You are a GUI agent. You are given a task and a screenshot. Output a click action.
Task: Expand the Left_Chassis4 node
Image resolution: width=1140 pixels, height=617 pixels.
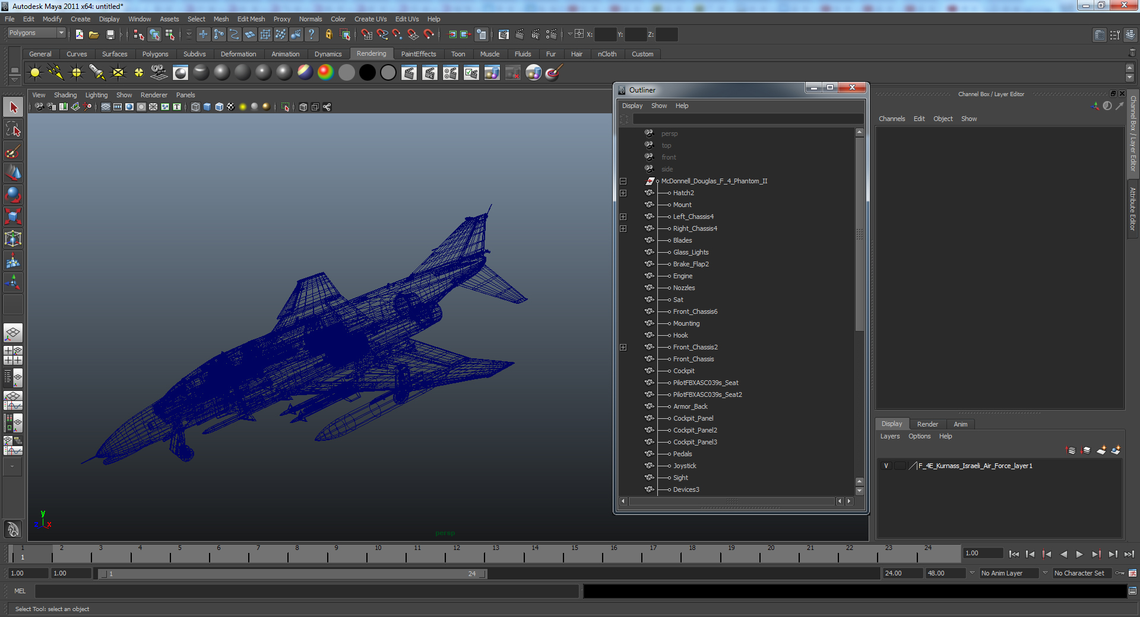623,217
